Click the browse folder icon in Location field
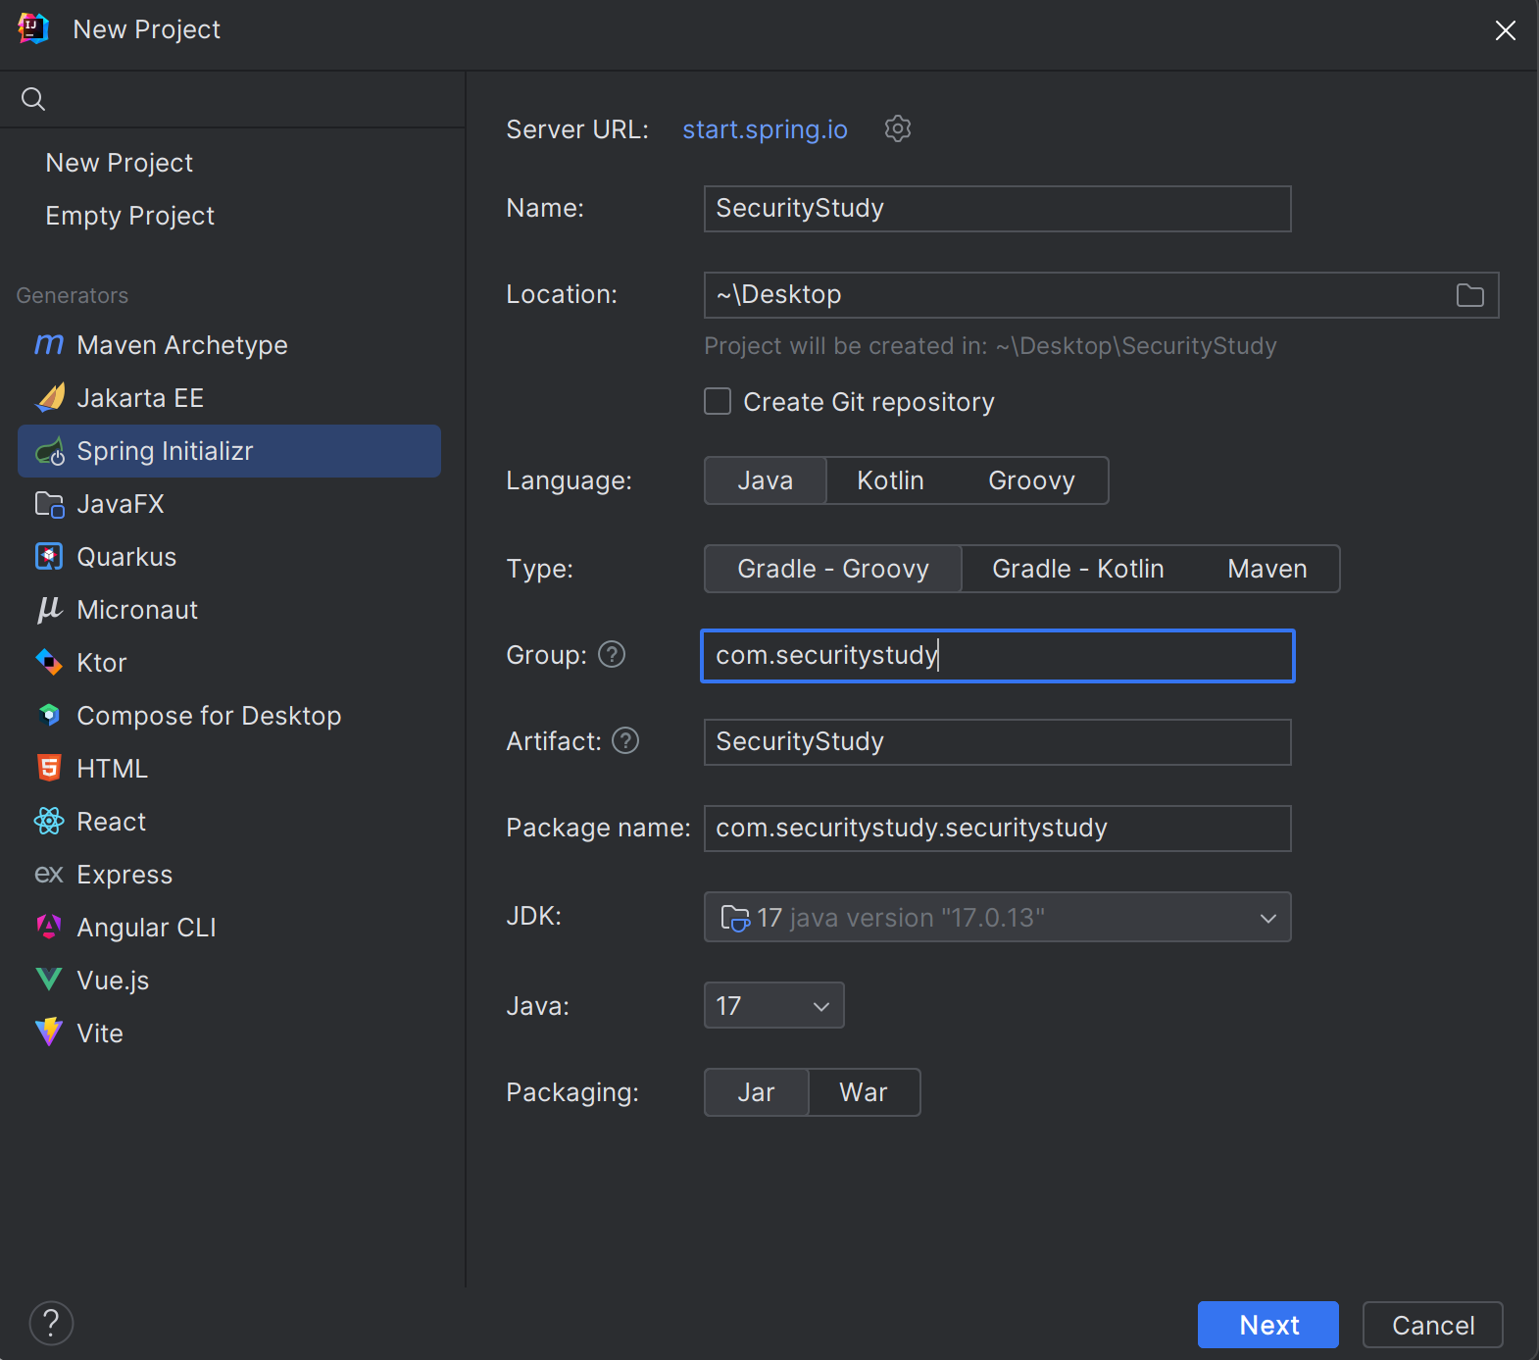The width and height of the screenshot is (1539, 1360). [x=1469, y=295]
